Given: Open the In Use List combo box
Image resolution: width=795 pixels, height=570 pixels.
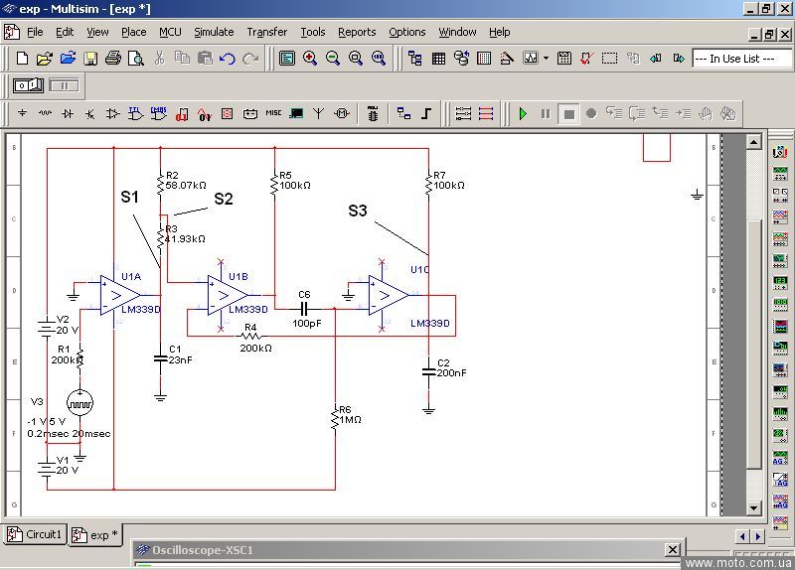Looking at the screenshot, I should [x=741, y=59].
